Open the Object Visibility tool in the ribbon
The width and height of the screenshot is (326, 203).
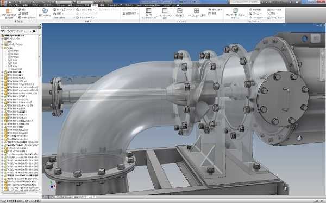[x=9, y=14]
